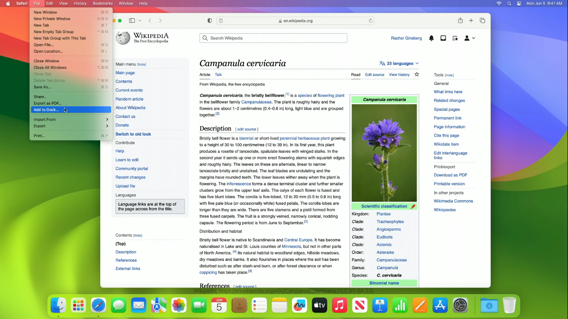The width and height of the screenshot is (568, 319).
Task: Click the Safari compass Dock icon
Action: point(99,306)
